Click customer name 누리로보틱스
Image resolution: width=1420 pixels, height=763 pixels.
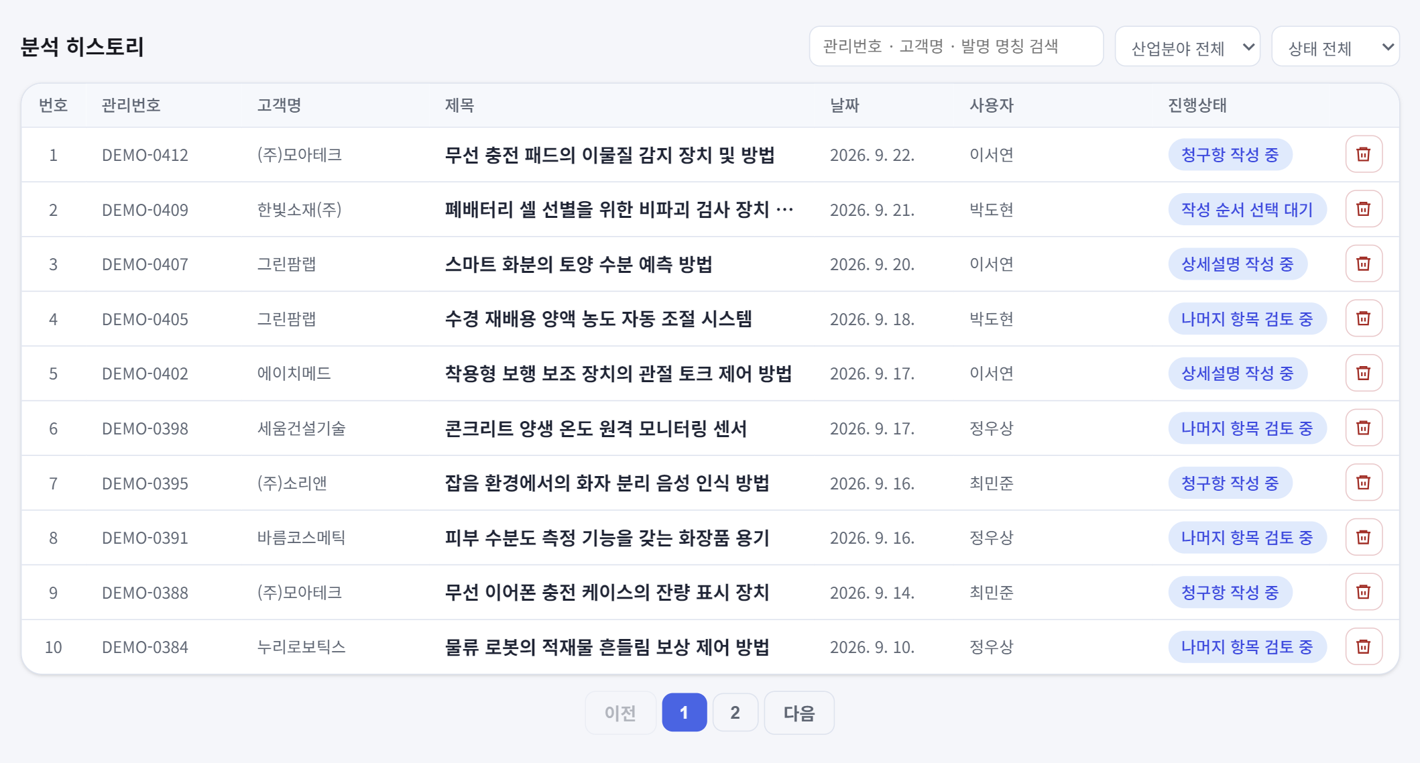(x=301, y=647)
